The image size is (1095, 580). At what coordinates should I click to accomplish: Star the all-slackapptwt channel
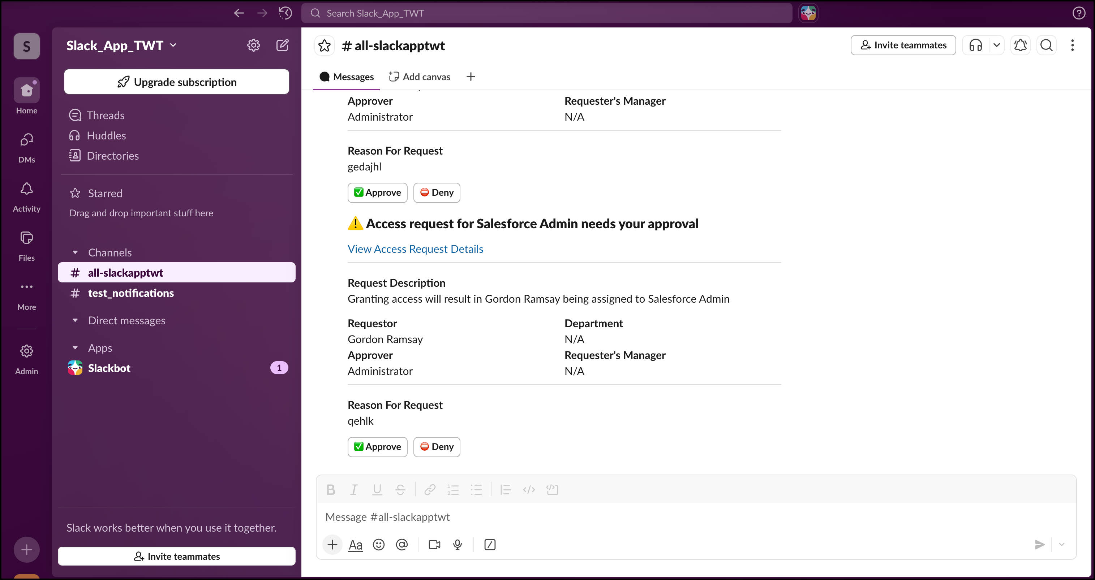point(324,46)
